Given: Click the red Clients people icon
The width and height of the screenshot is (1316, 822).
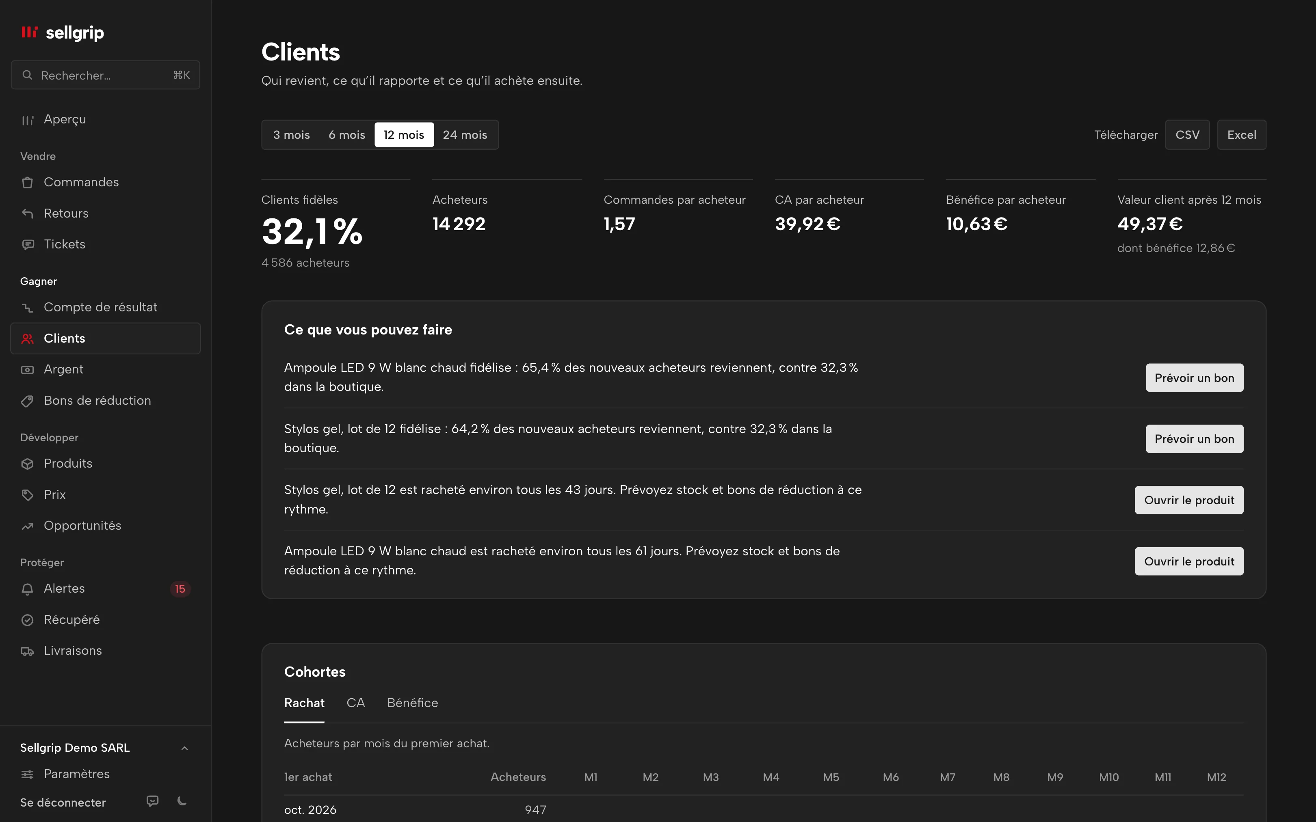Looking at the screenshot, I should click(x=27, y=339).
